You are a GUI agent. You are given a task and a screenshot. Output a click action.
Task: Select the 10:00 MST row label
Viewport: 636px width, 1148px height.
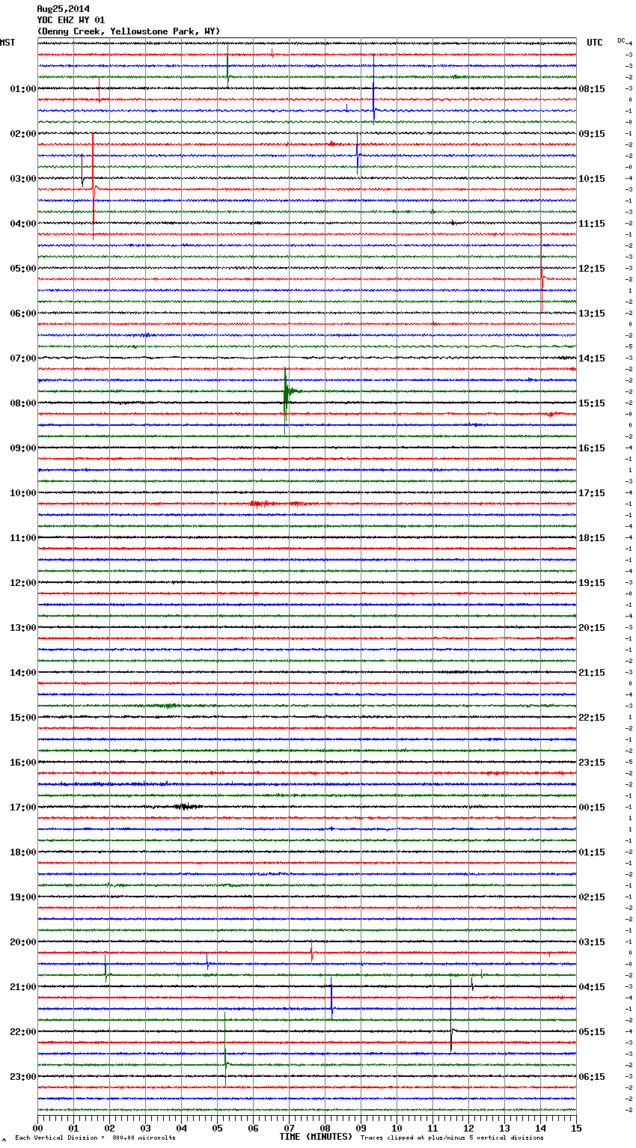(x=22, y=493)
